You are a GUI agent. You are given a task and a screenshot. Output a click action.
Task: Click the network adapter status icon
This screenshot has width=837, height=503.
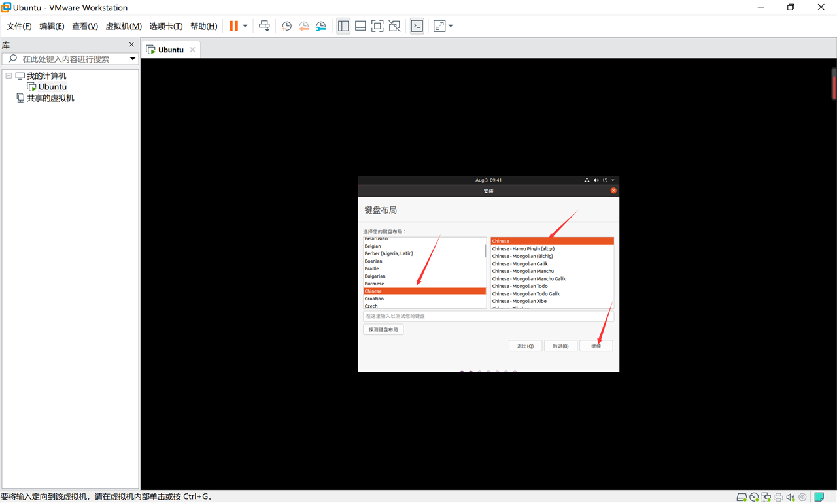[766, 497]
